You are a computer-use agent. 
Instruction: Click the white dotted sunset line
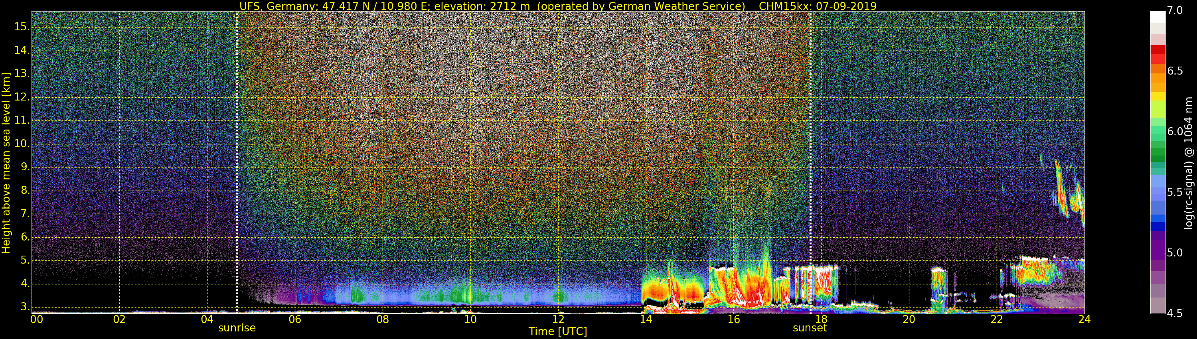pyautogui.click(x=810, y=162)
